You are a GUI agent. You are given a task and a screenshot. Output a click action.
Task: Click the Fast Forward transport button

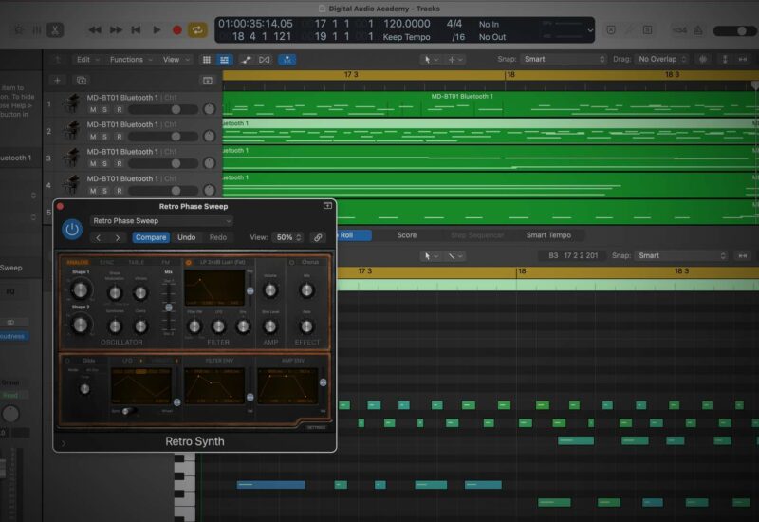click(116, 30)
